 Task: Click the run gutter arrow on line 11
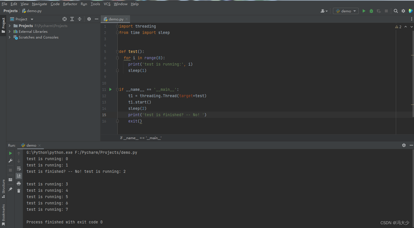[x=110, y=89]
